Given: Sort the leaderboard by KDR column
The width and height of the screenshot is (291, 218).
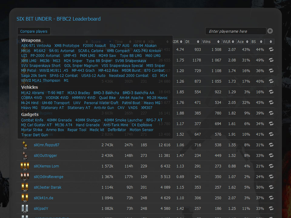Looking at the screenshot, I should tap(178, 42).
